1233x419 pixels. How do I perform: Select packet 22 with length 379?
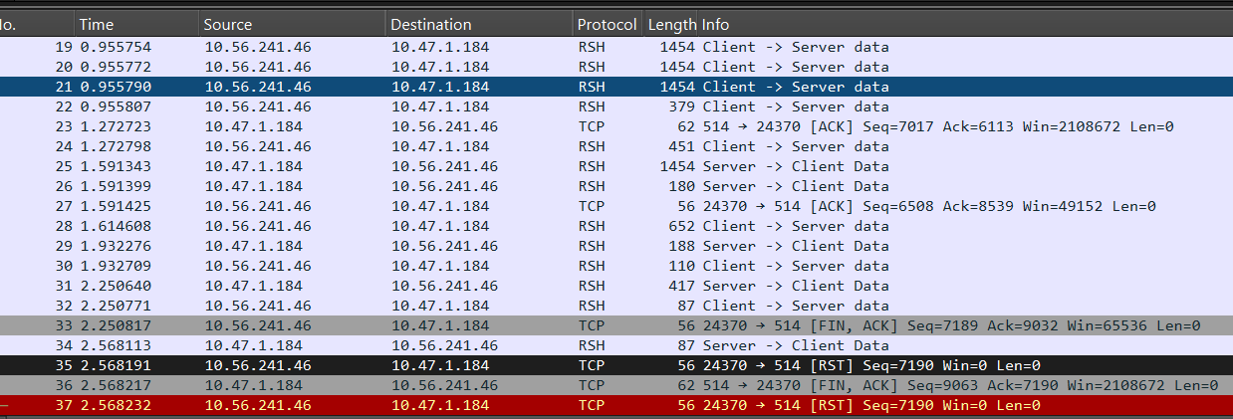616,106
